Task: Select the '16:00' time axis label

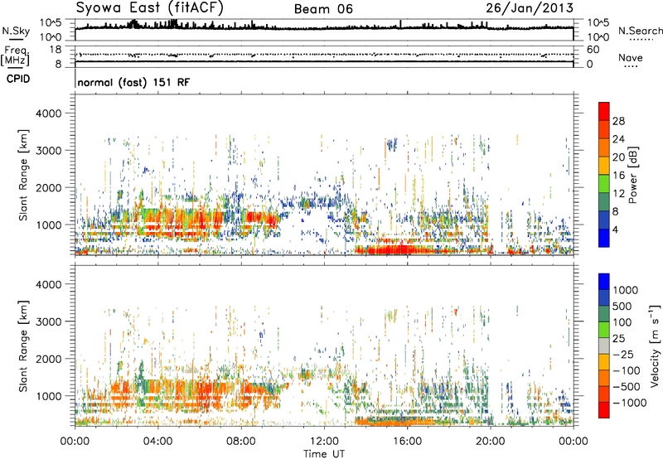Action: [407, 442]
